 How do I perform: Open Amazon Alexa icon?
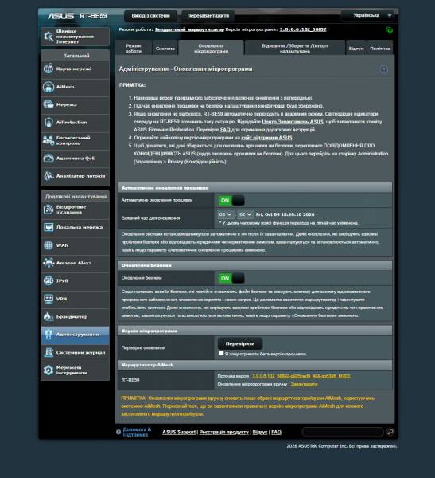[49, 263]
